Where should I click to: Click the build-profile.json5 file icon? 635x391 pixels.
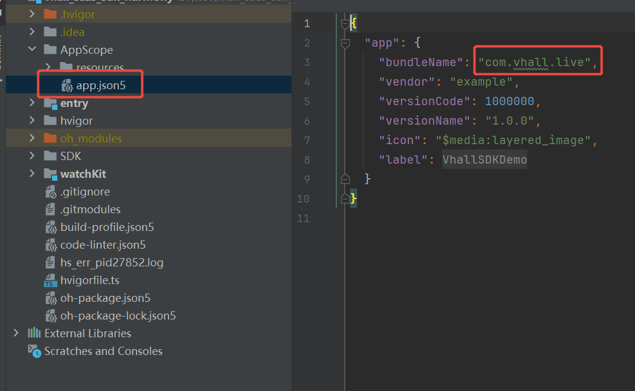[x=51, y=227]
